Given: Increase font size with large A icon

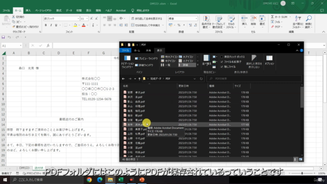Looking at the screenshot, I should point(91,18).
